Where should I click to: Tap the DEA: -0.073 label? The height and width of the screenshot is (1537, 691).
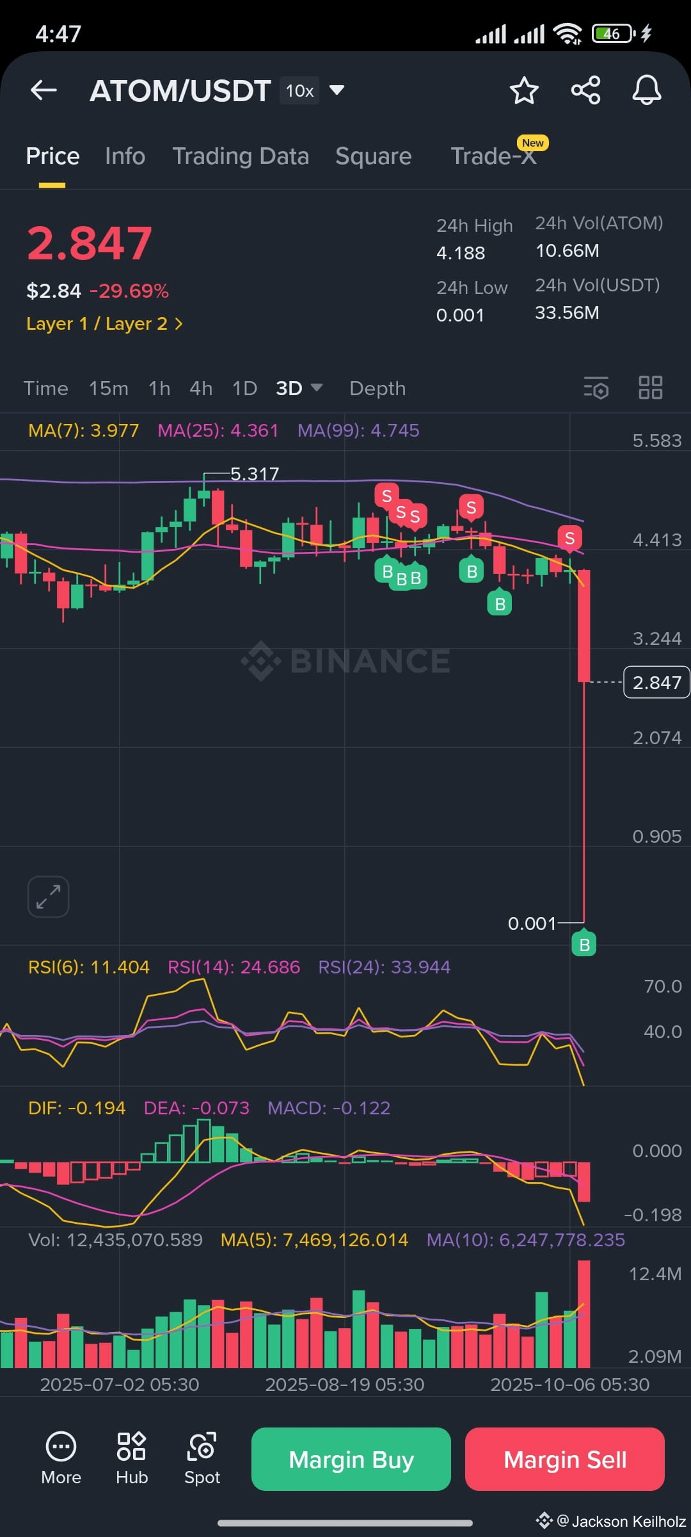196,1108
